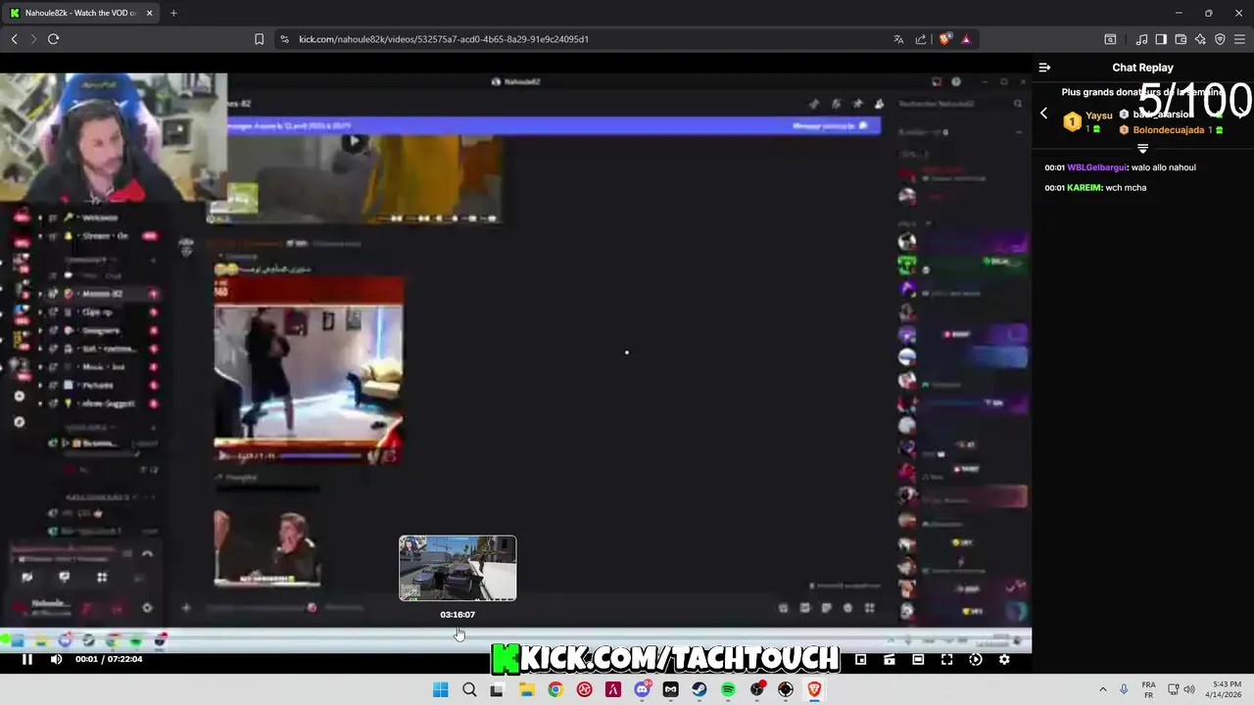The image size is (1254, 705).
Task: Open Spotify from taskbar
Action: click(728, 689)
